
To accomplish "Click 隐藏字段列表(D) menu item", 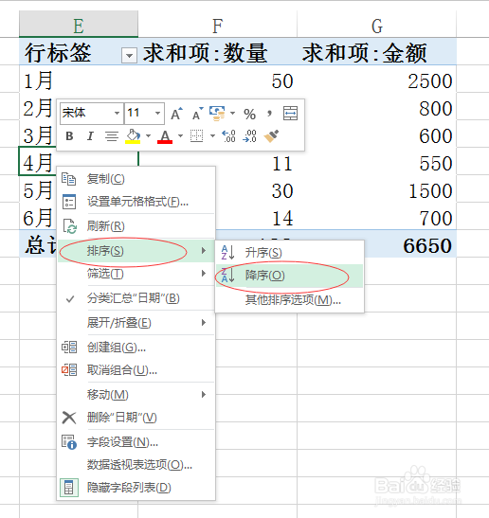I will [x=136, y=488].
